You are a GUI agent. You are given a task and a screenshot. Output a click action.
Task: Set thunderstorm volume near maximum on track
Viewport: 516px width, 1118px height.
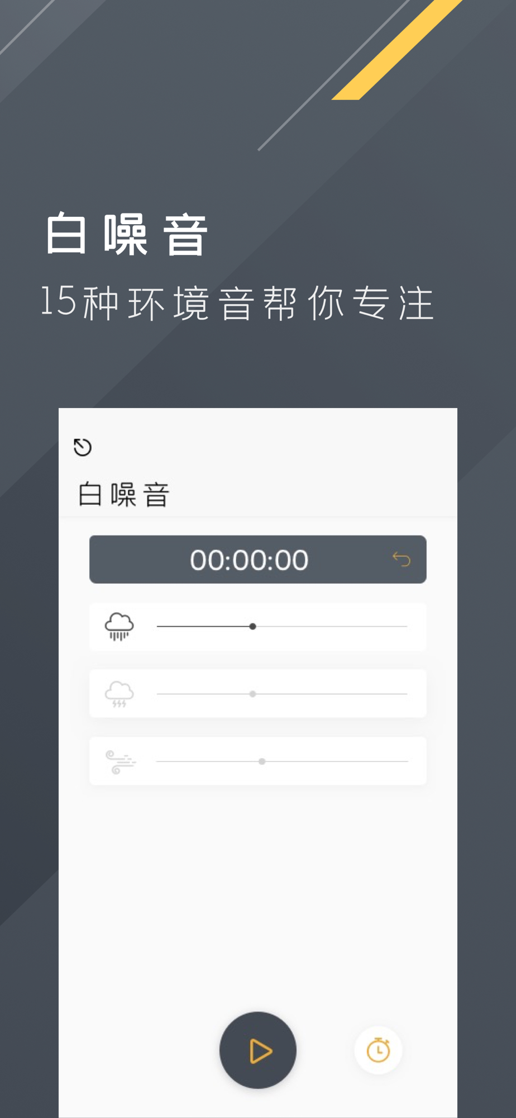(x=396, y=694)
